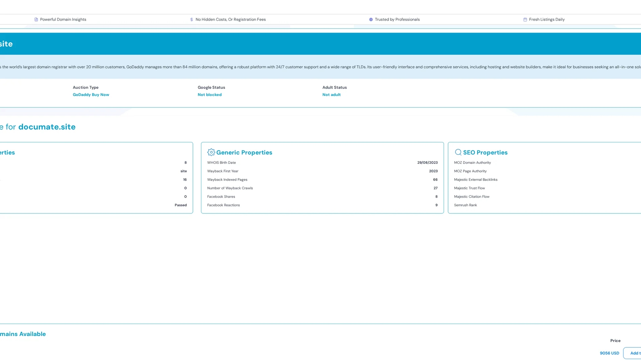Click the site value in the left panel
This screenshot has width=641, height=360.
click(x=184, y=171)
